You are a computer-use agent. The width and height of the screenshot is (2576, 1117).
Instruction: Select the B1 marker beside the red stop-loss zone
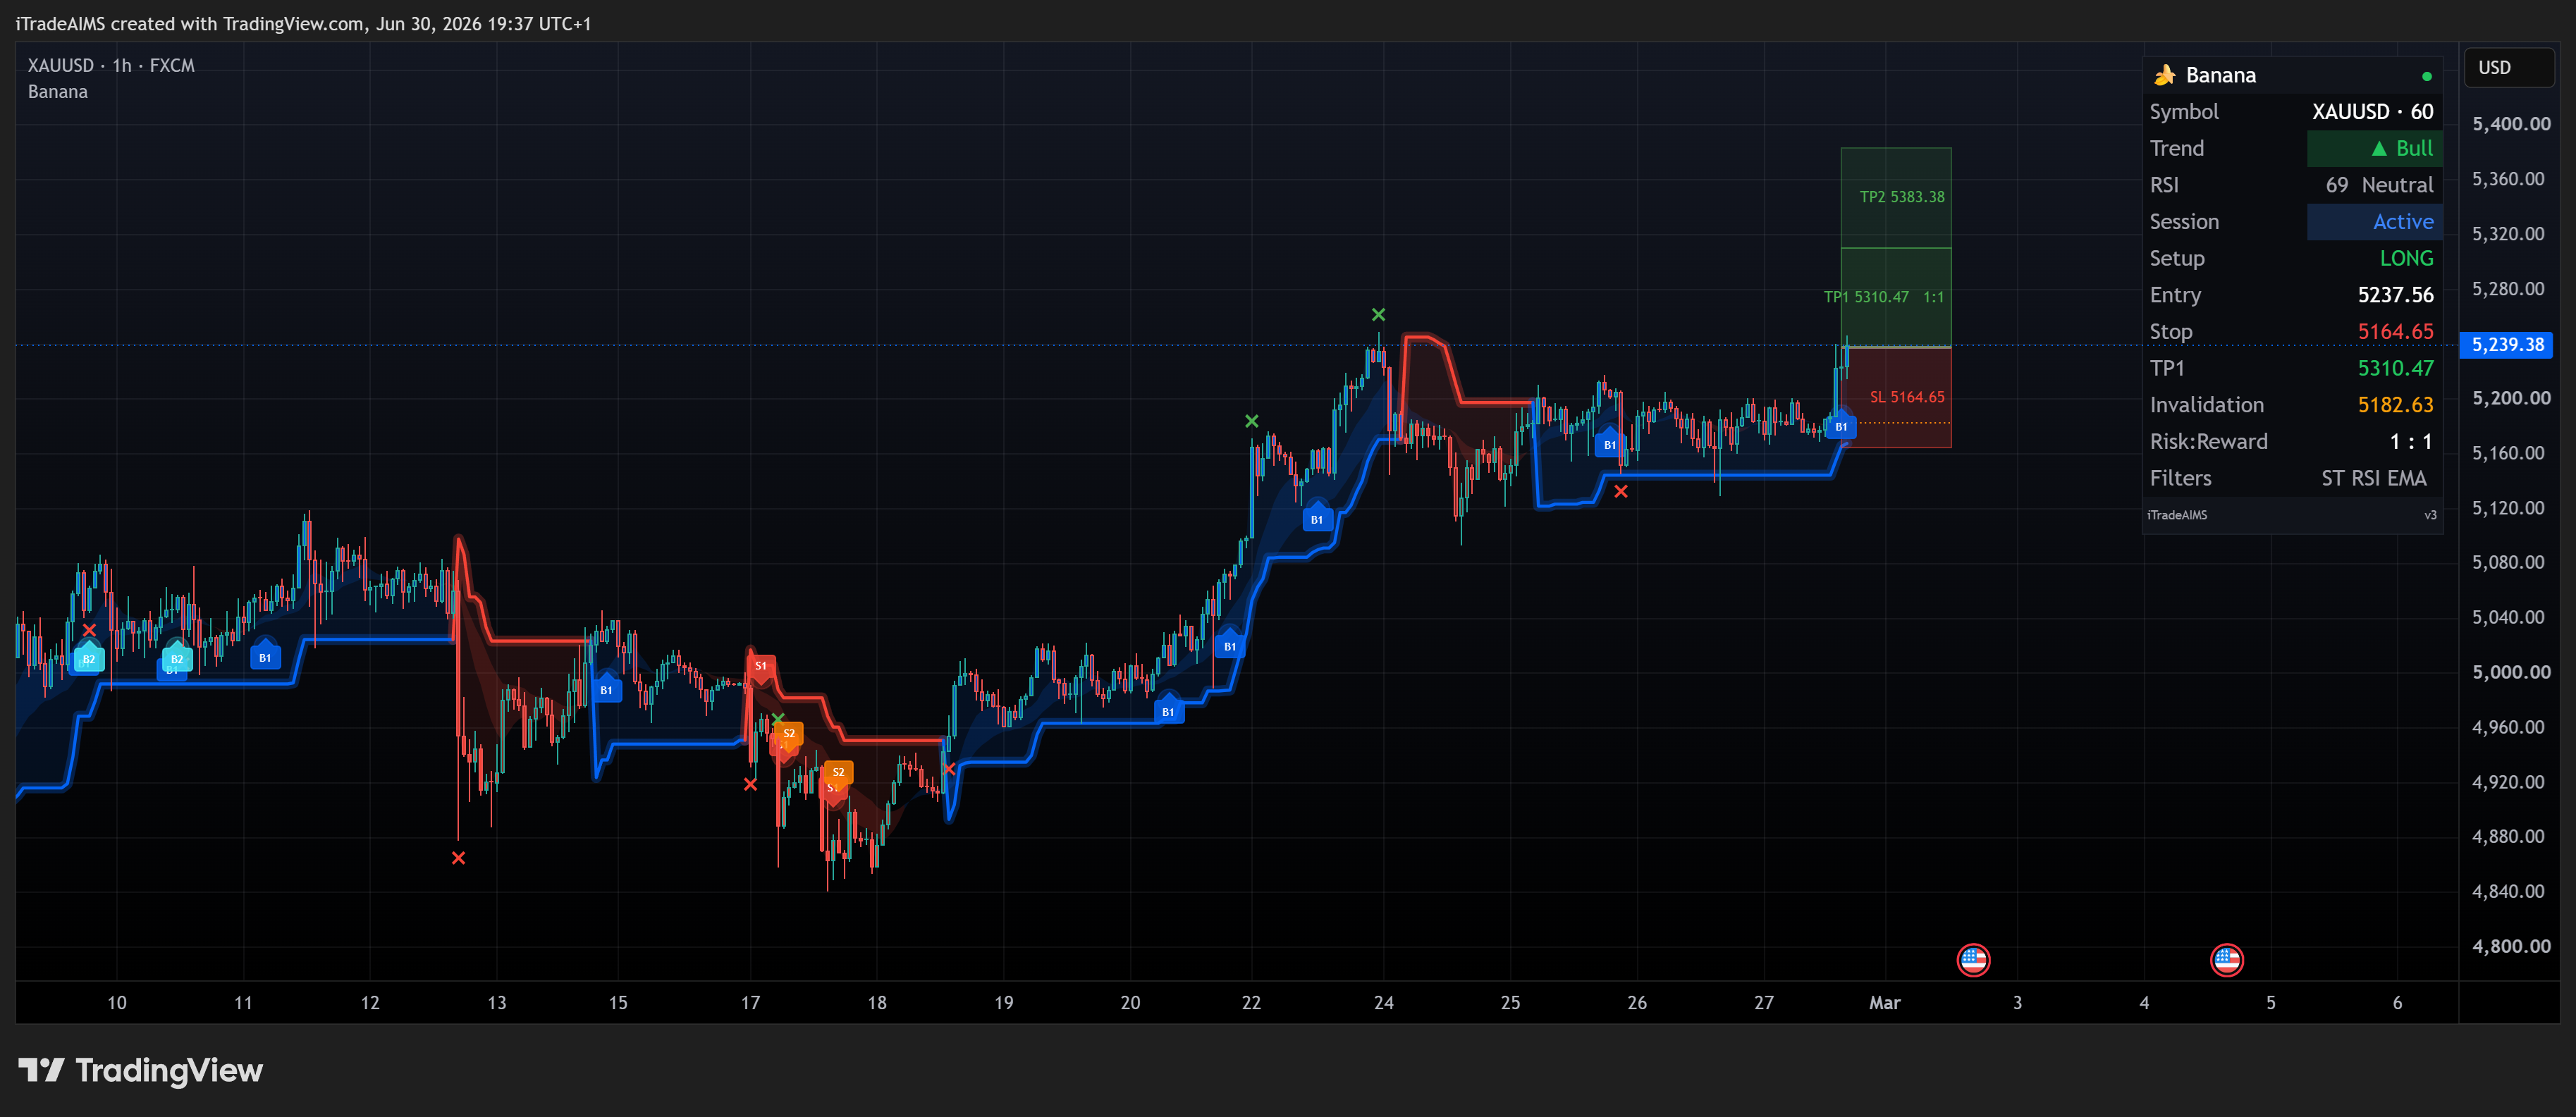pyautogui.click(x=1841, y=426)
